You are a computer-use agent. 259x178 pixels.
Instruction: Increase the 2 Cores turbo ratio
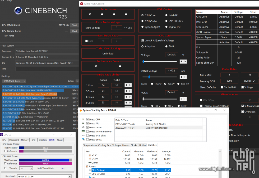coord(130,91)
